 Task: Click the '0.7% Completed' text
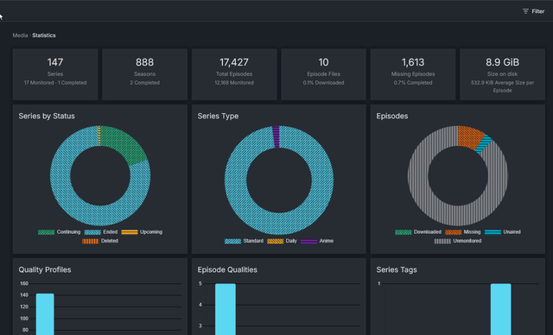coord(413,83)
